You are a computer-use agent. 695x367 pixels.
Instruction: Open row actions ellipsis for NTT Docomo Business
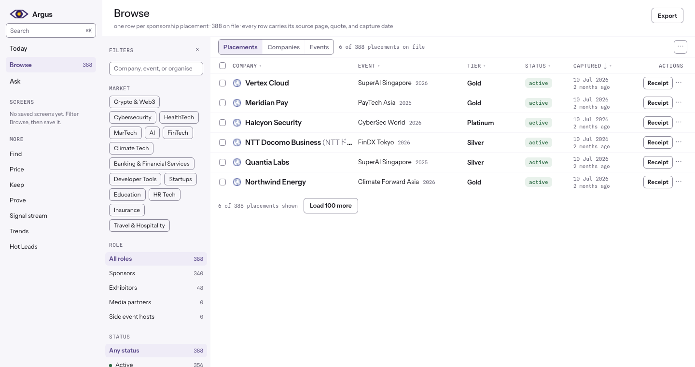(x=679, y=142)
